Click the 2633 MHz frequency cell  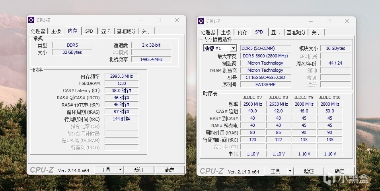pos(279,104)
